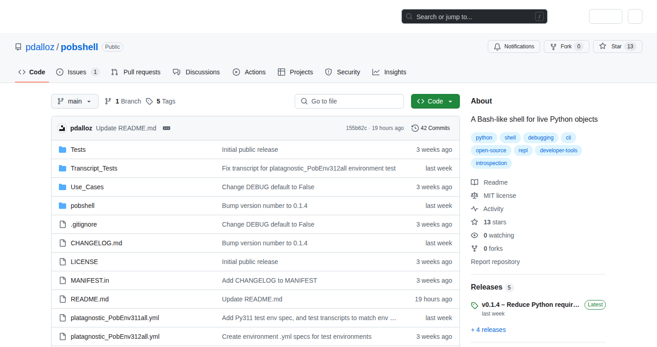The width and height of the screenshot is (657, 347).
Task: Open the main branch dropdown
Action: [75, 101]
